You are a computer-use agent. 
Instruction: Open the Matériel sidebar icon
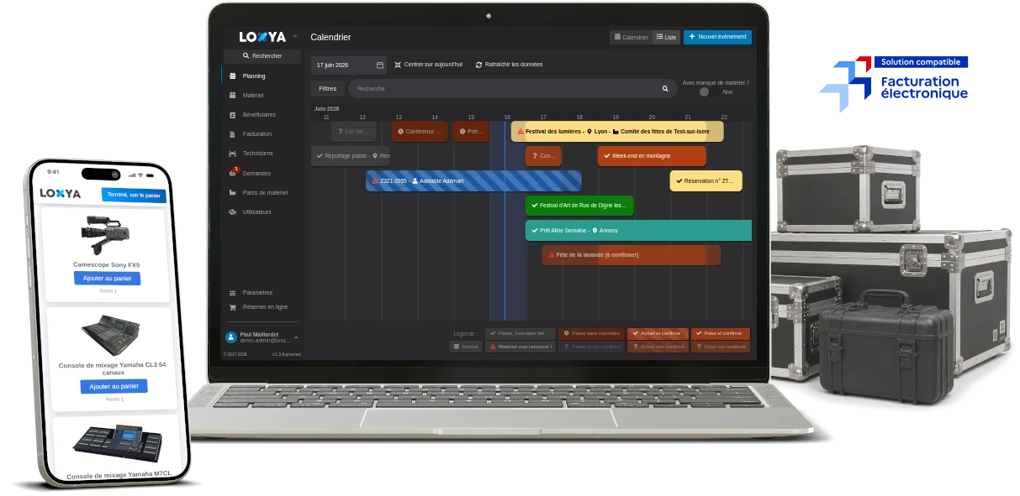tap(233, 96)
